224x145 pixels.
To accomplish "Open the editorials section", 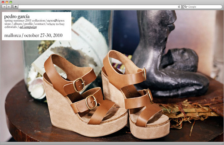I will pos(11,27).
